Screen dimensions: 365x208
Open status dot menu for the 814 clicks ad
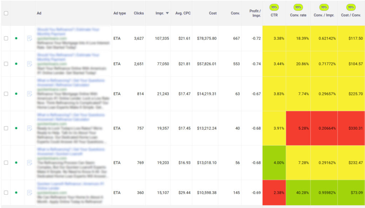pyautogui.click(x=16, y=94)
